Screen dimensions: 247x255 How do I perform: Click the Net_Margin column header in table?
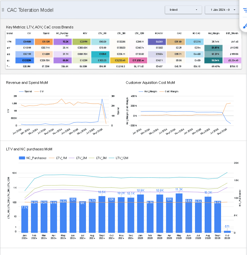tap(214, 33)
